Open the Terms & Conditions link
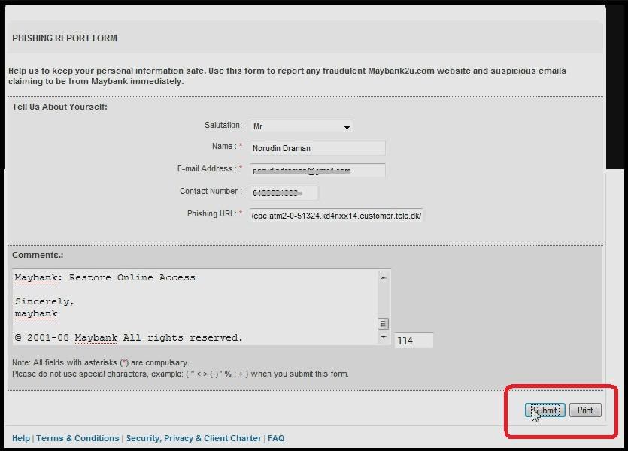This screenshot has height=451, width=628. pyautogui.click(x=77, y=438)
